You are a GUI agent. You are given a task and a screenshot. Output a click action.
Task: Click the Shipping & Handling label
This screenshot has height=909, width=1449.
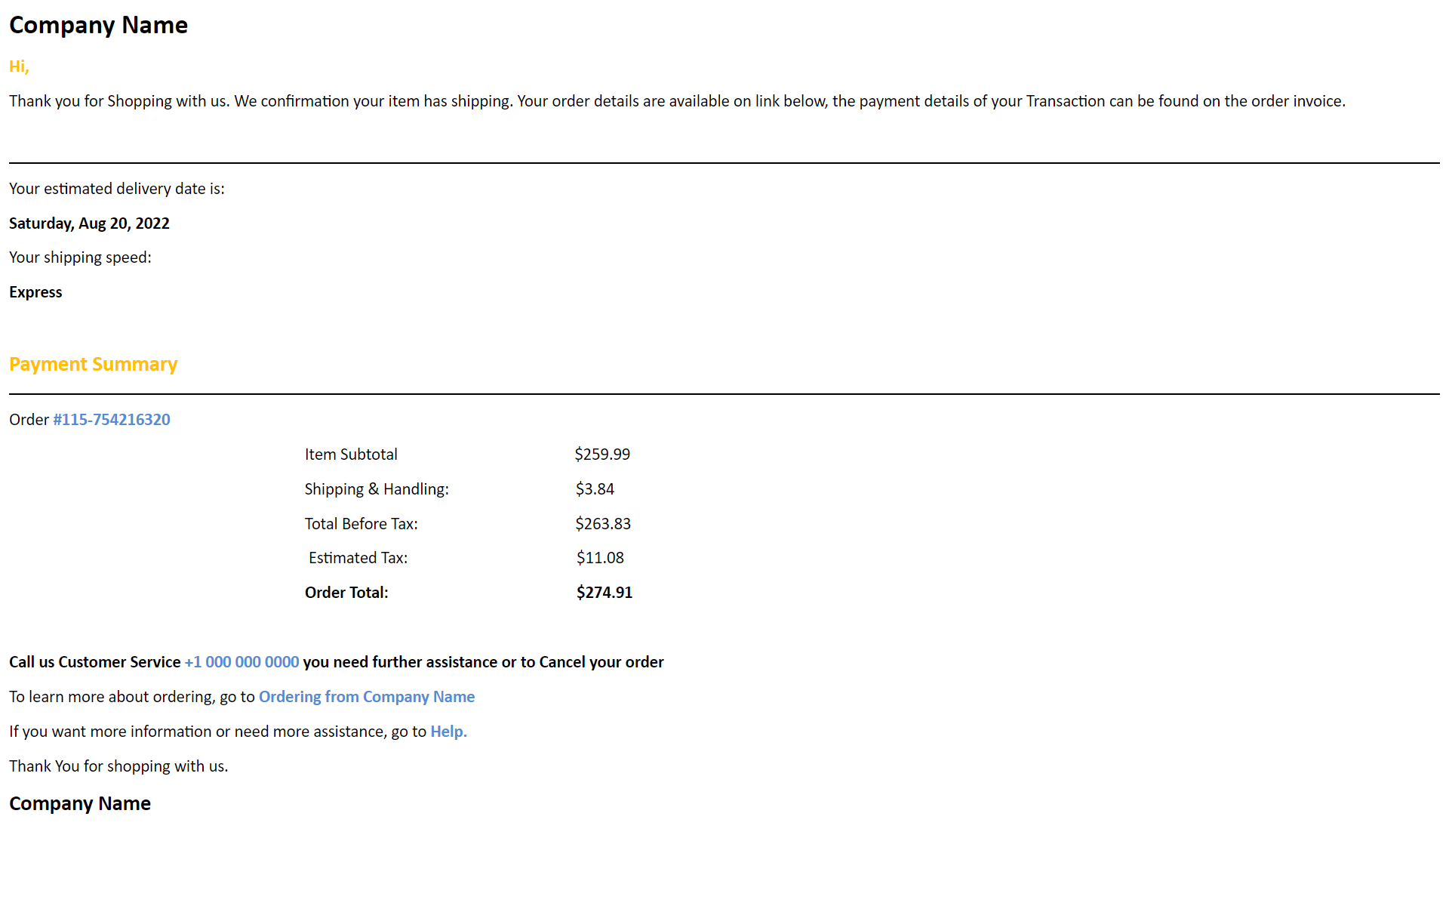(377, 489)
